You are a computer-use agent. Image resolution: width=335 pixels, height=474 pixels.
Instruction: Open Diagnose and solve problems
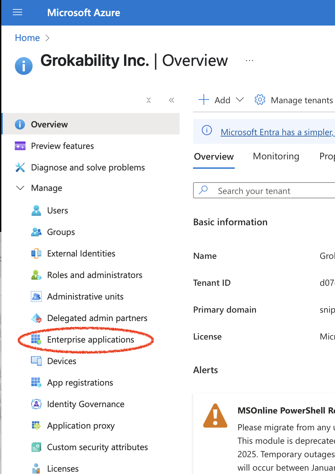[x=88, y=167]
